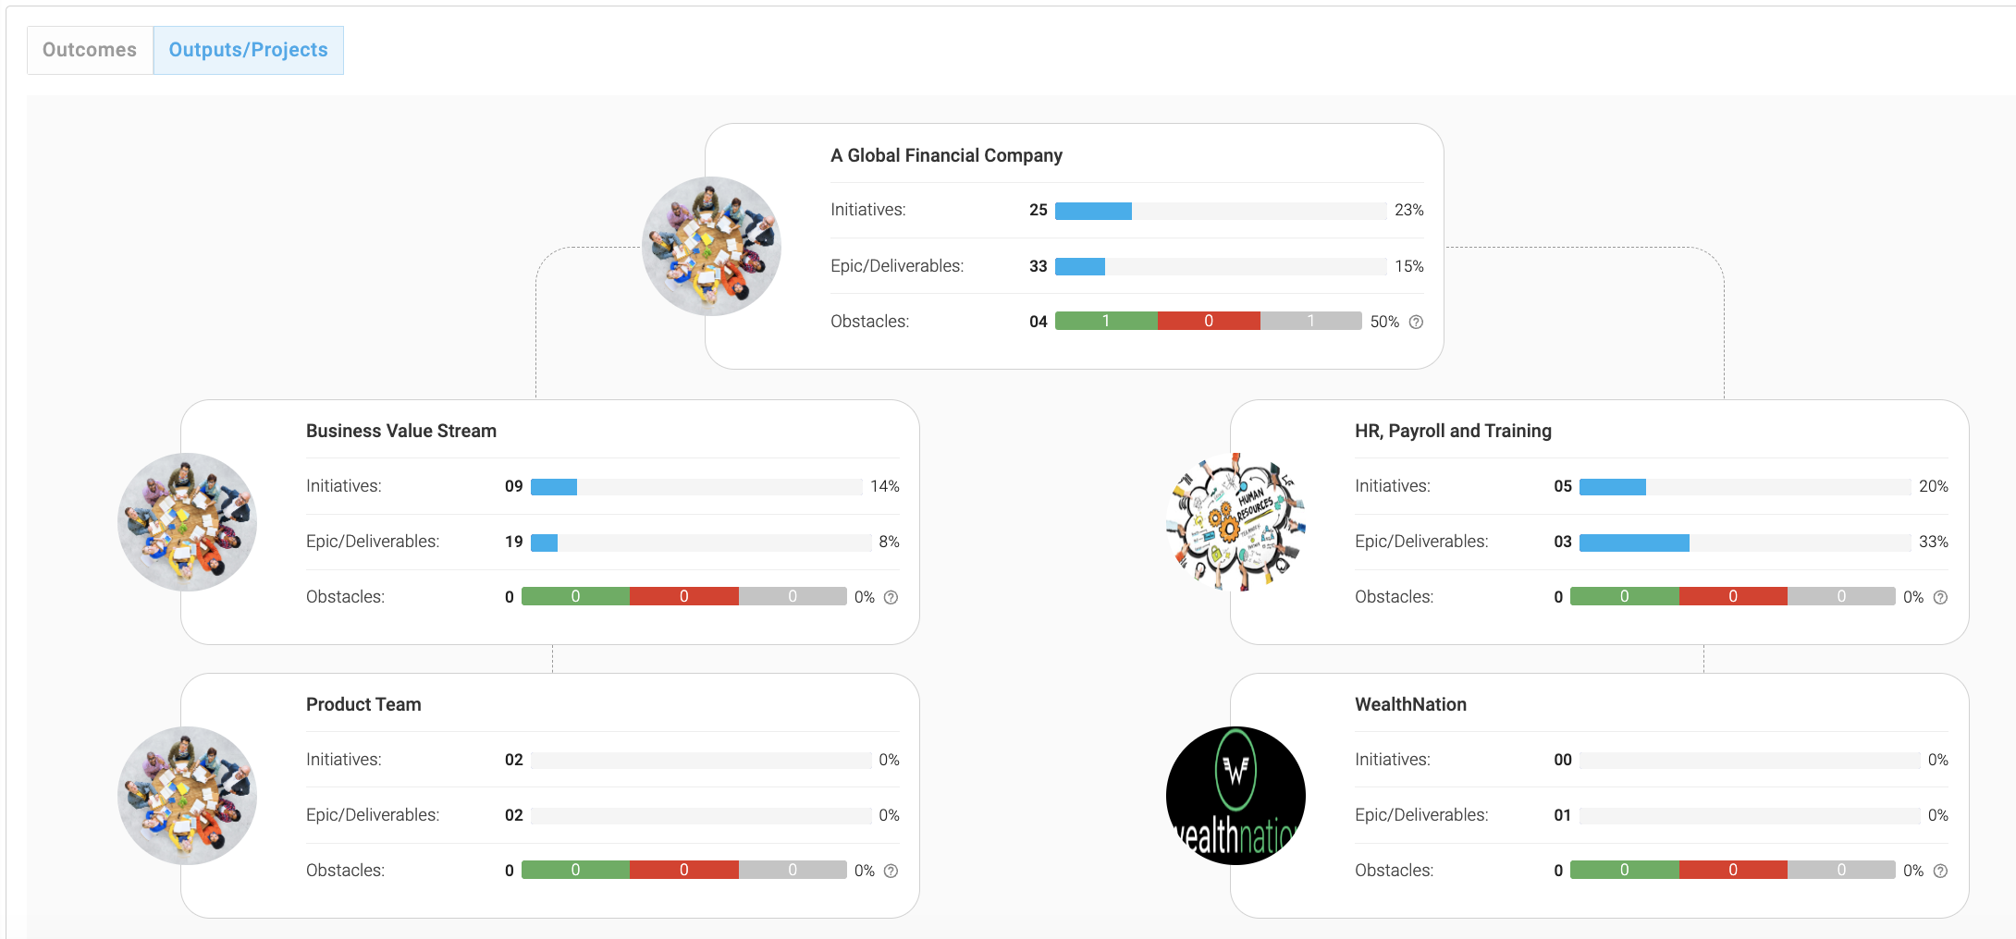This screenshot has width=2016, height=939.
Task: Click the obstacles help icon in Business Value Stream
Action: coord(891,597)
